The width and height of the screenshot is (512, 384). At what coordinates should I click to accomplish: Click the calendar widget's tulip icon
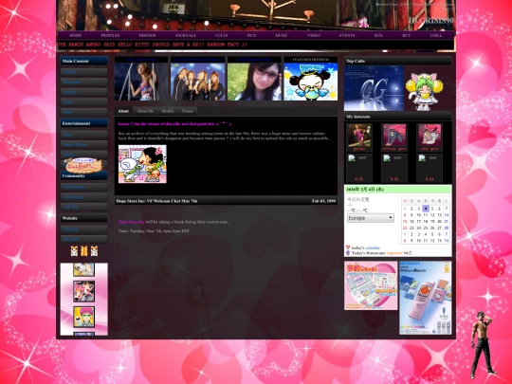pyautogui.click(x=348, y=247)
